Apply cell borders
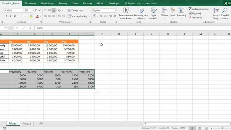The width and height of the screenshot is (231, 130). pos(23,16)
